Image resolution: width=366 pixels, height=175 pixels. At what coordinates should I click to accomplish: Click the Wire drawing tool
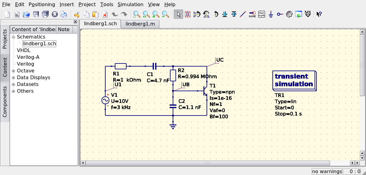pos(243,14)
